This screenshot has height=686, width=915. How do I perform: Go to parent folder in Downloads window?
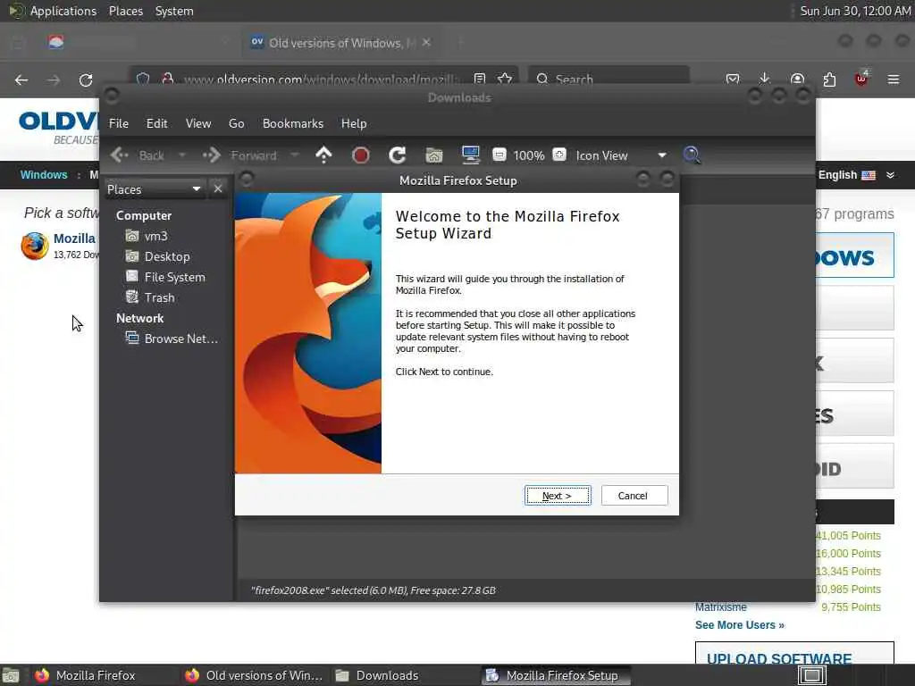323,155
